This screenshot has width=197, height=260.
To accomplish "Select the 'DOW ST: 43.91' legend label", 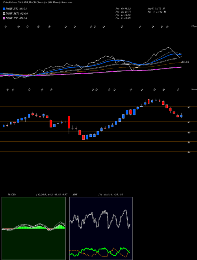I will pos(16,9).
